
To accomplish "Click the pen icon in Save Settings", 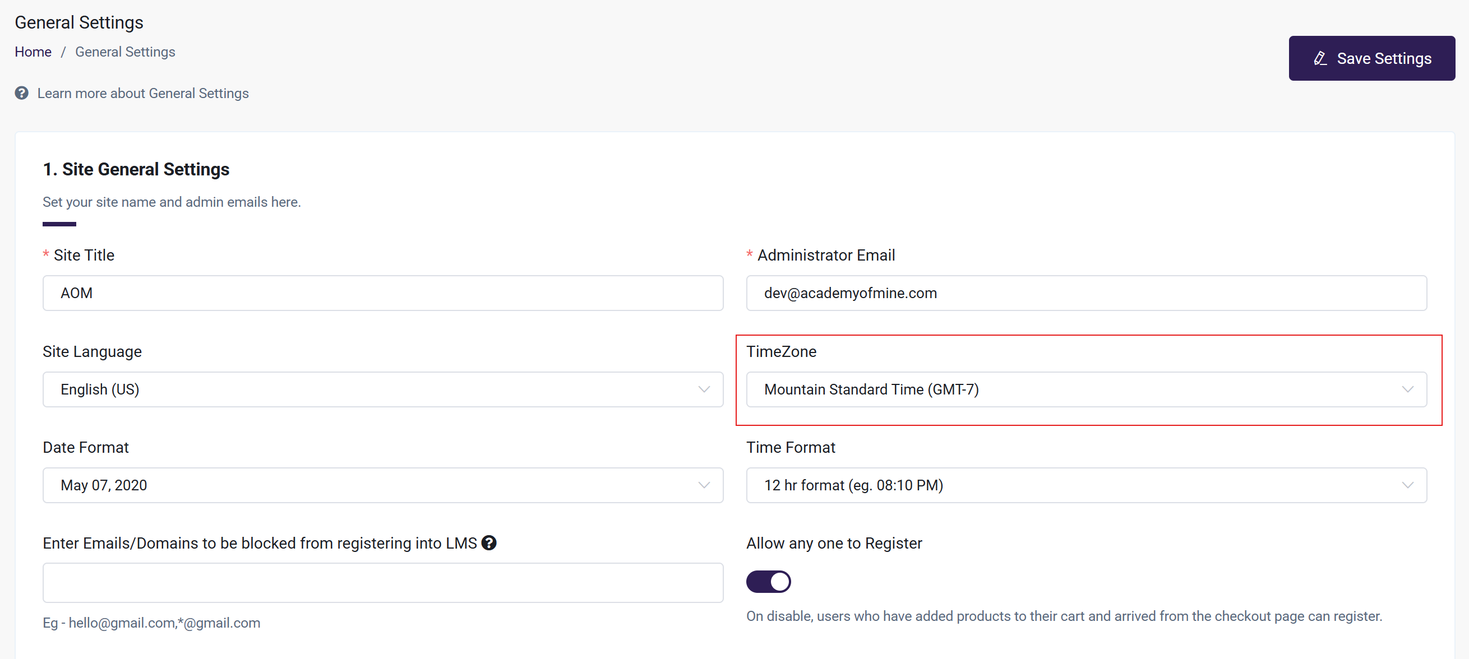I will click(1320, 59).
